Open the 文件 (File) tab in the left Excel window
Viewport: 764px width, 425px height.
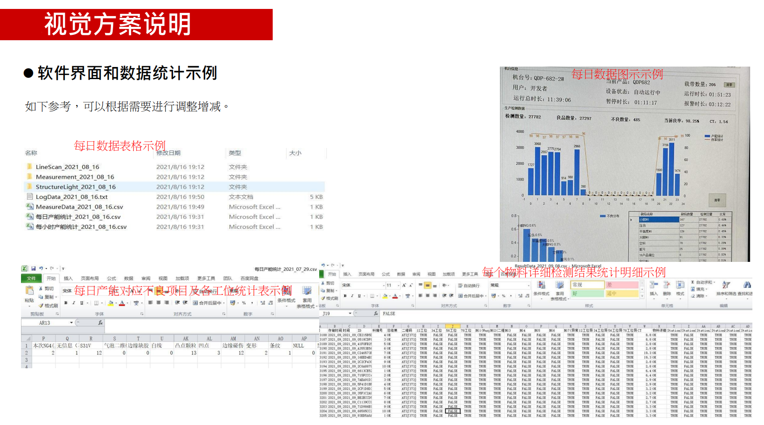tap(31, 278)
